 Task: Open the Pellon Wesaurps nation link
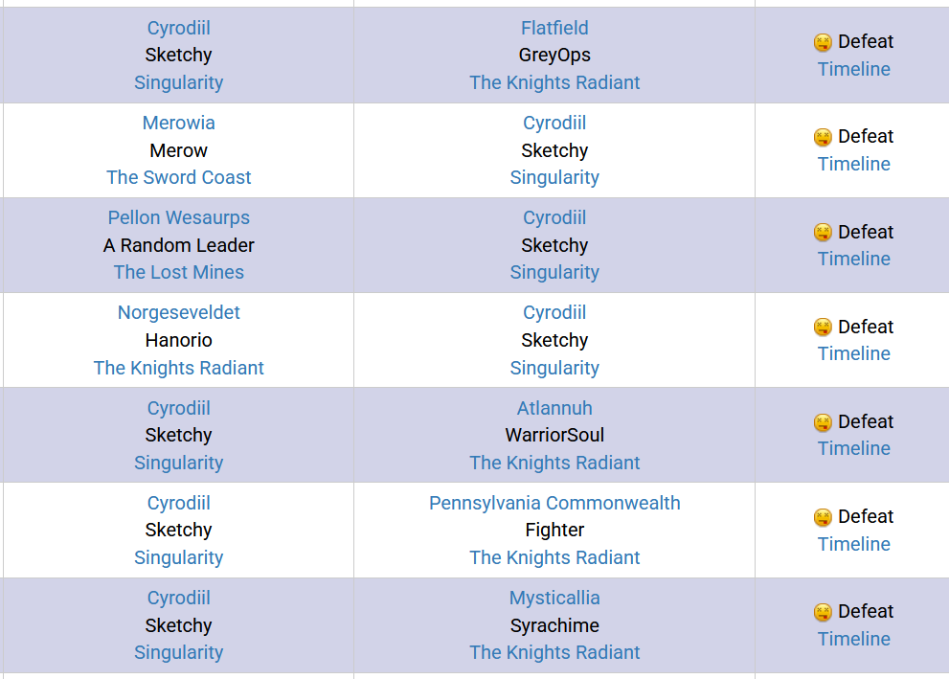178,217
